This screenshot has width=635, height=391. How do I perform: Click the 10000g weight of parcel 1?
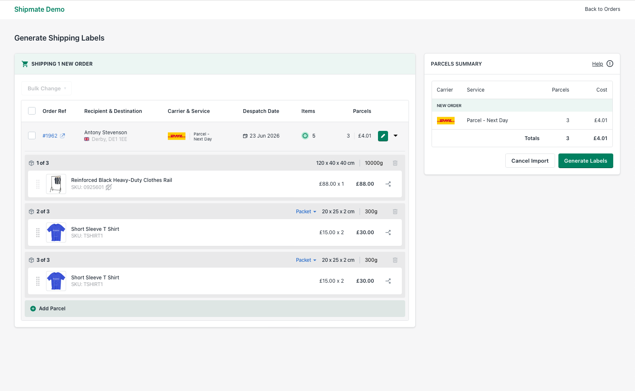[374, 163]
